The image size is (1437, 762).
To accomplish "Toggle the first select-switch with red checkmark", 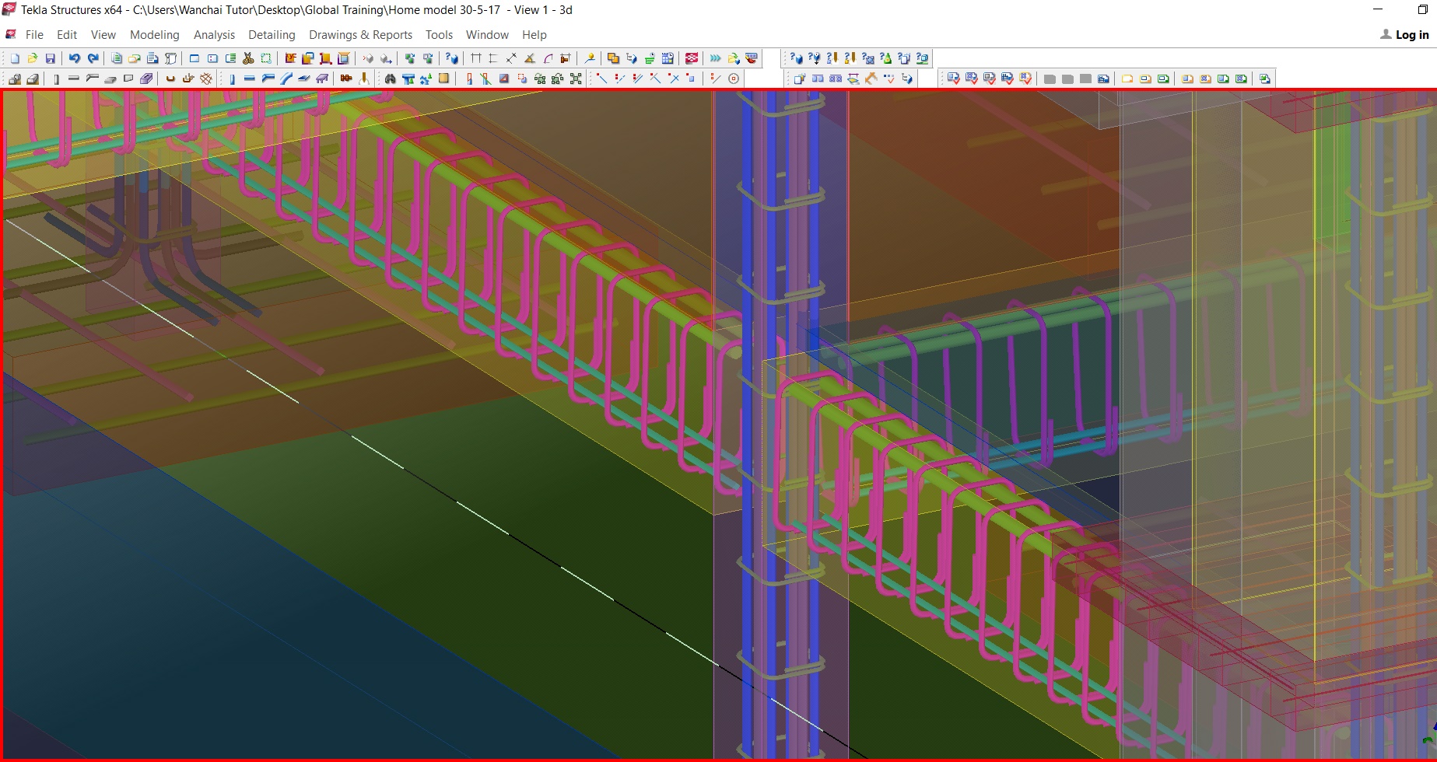I will click(954, 79).
